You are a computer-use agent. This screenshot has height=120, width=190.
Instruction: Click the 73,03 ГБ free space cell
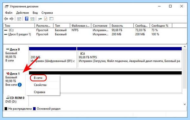[x=140, y=30]
